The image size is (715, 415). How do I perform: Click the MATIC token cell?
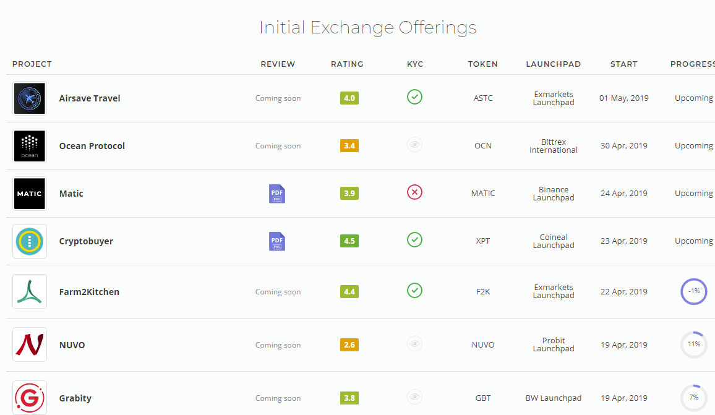click(483, 194)
